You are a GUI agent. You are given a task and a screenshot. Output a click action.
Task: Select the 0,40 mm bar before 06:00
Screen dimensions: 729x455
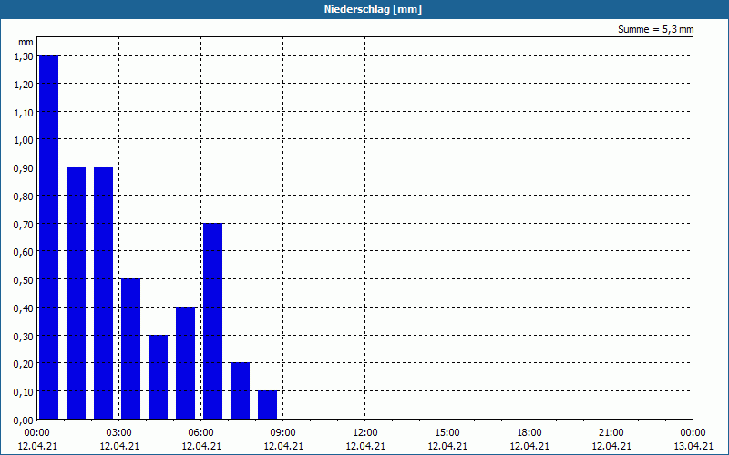point(186,362)
